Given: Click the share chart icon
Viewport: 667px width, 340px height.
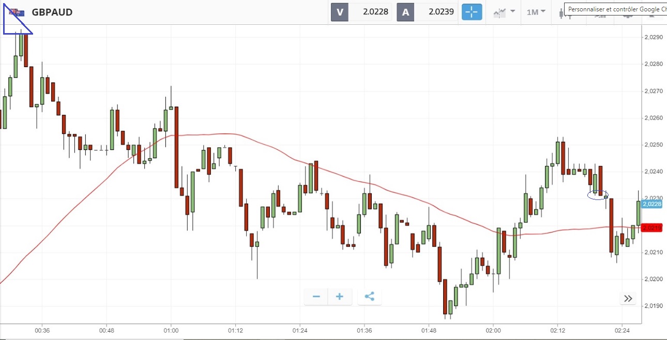Looking at the screenshot, I should point(370,297).
